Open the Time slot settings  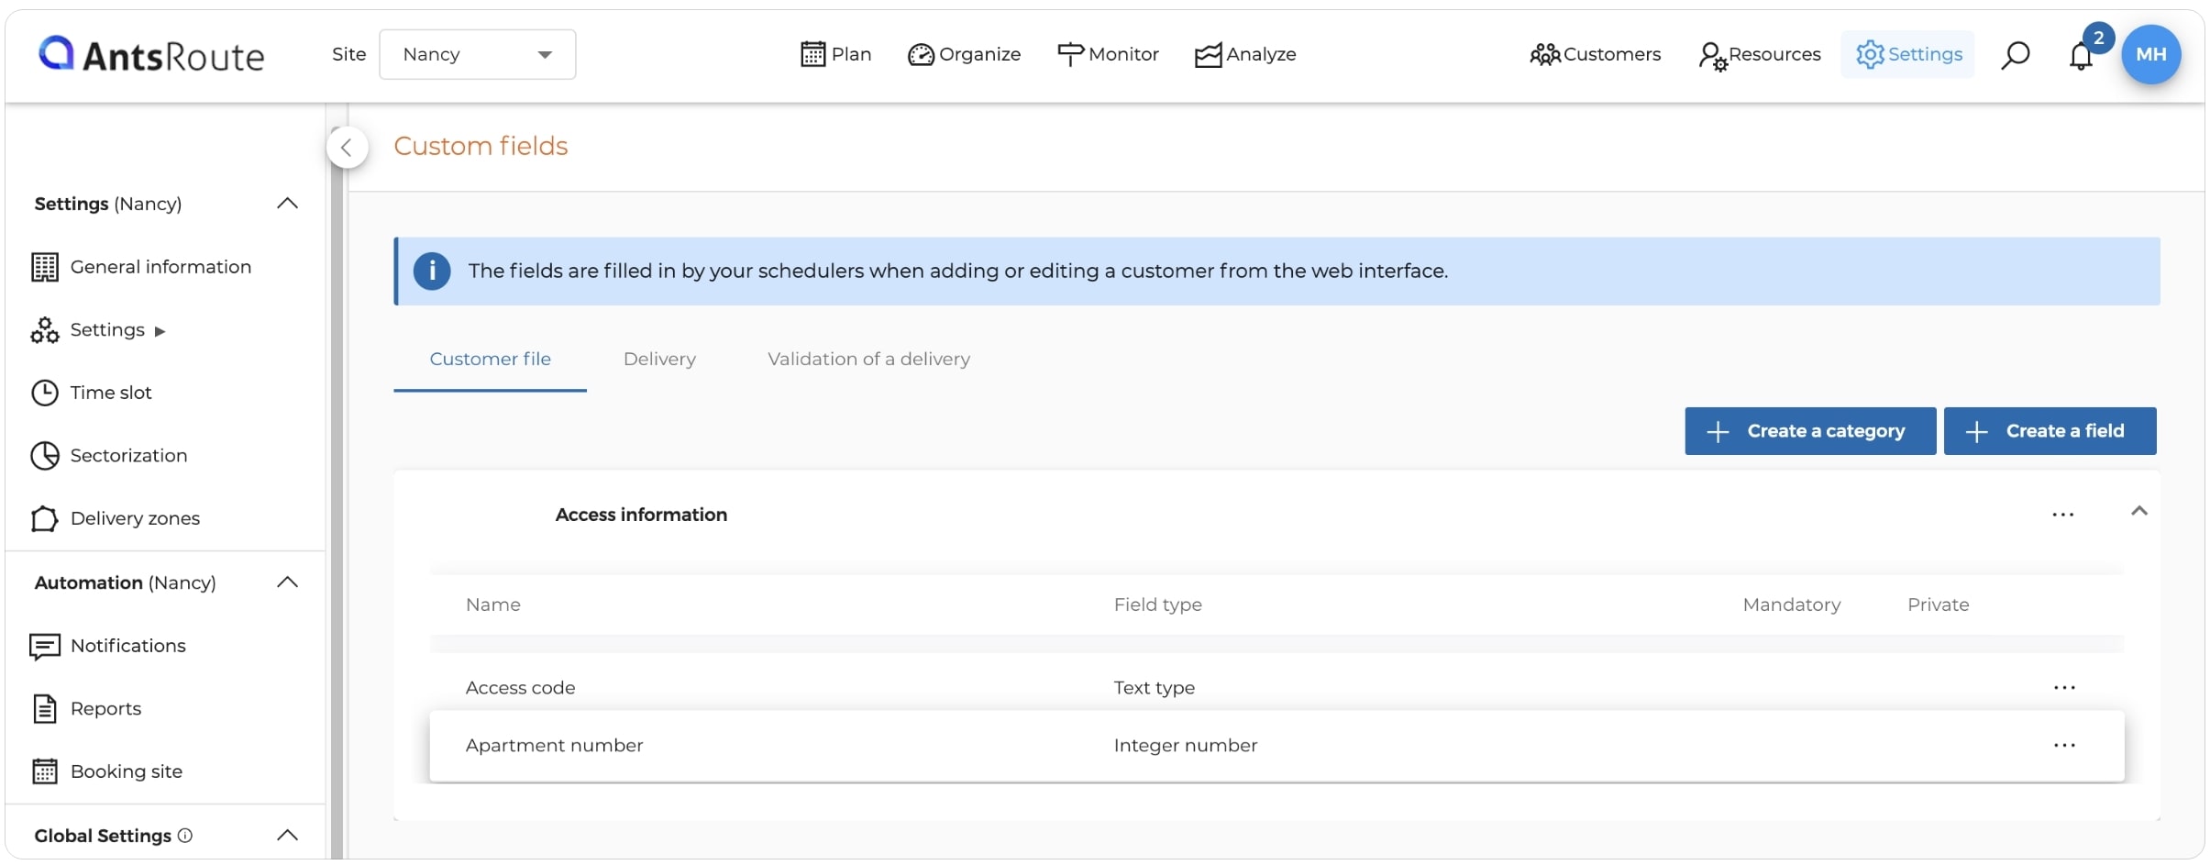pos(92,393)
